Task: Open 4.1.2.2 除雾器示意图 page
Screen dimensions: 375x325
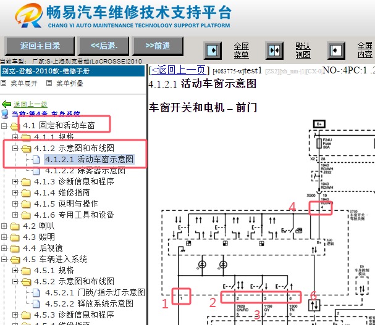Action: tap(85, 170)
